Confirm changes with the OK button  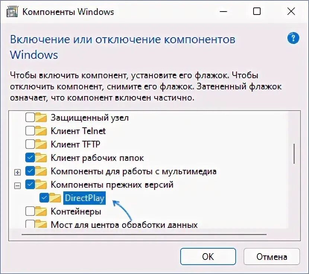tap(208, 257)
